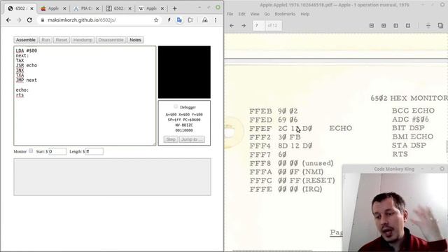Image resolution: width=448 pixels, height=252 pixels.
Task: Click the Run button
Action: (45, 40)
